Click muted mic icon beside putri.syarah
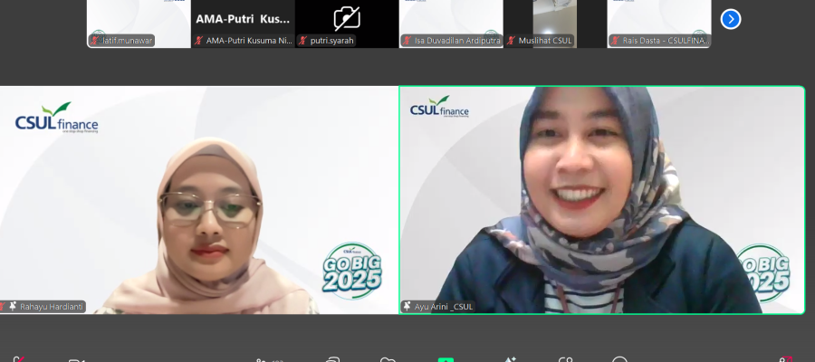Viewport: 815px width, 362px height. [x=302, y=41]
